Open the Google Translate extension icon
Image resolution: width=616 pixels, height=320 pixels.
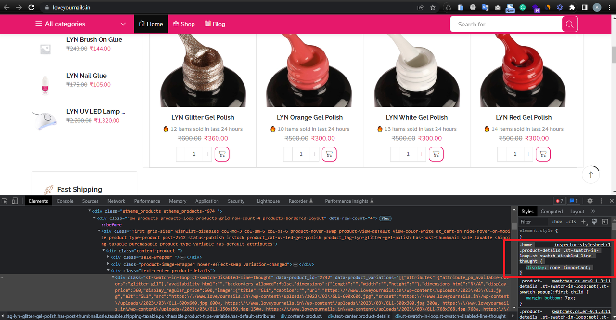(x=485, y=8)
